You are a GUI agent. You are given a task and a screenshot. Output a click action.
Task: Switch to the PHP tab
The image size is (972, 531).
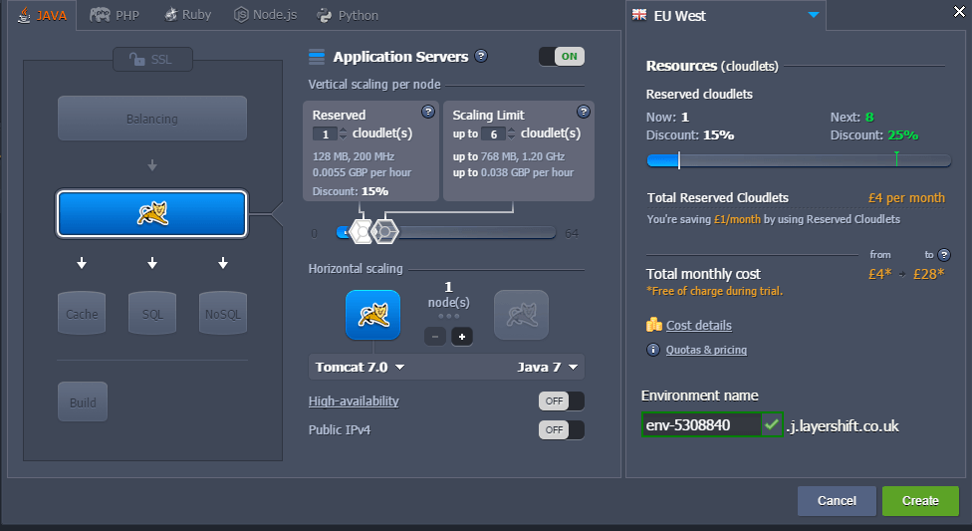click(x=115, y=15)
